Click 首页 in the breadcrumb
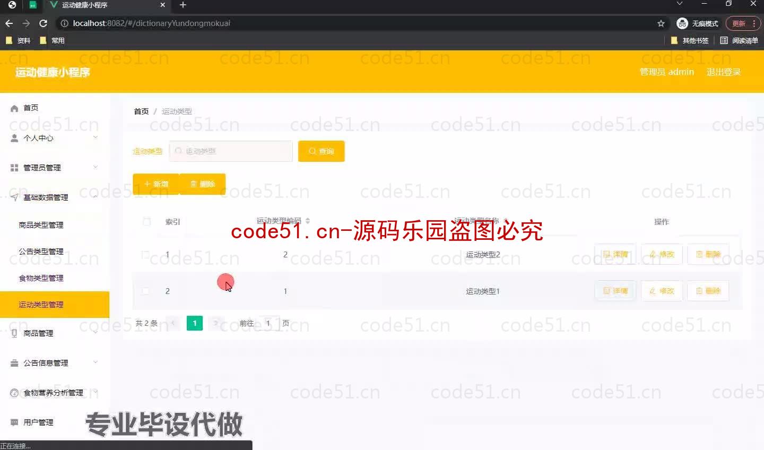 [x=141, y=111]
